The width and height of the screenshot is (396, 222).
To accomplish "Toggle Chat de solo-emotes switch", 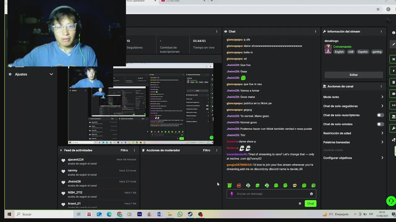I will [380, 124].
